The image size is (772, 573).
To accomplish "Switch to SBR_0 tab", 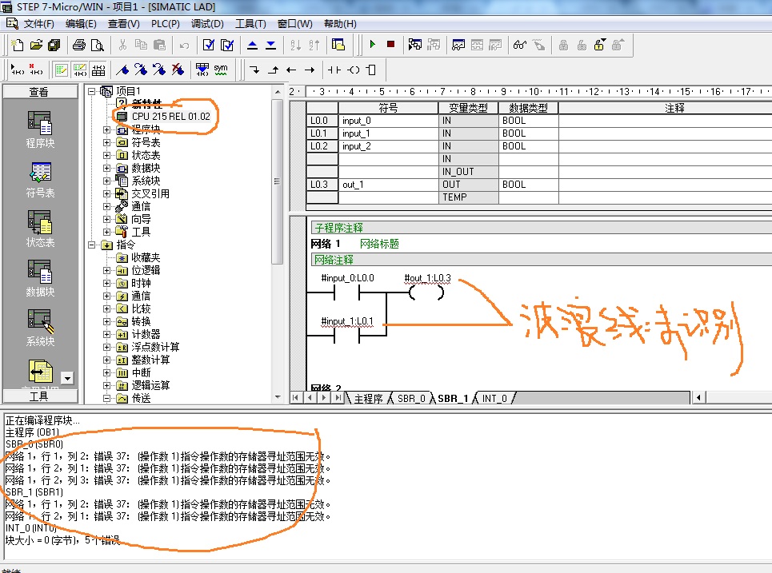I will (411, 398).
